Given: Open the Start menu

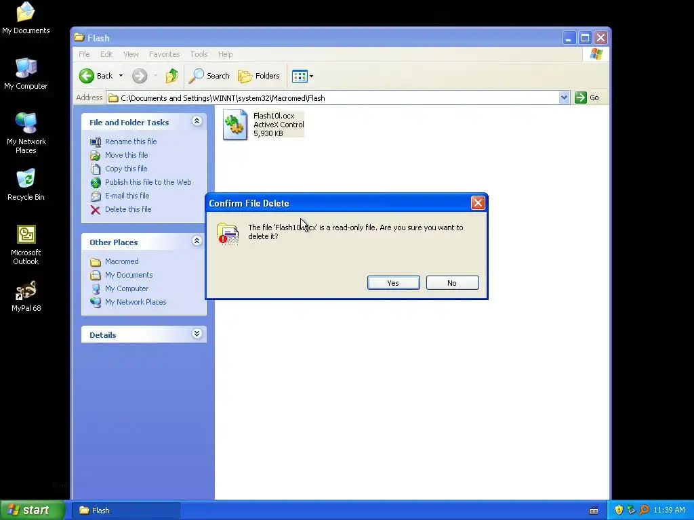Looking at the screenshot, I should 32,510.
